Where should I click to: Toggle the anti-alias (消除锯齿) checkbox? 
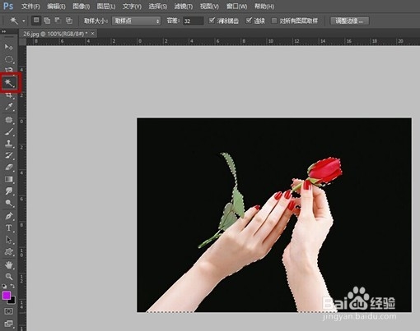[x=212, y=21]
